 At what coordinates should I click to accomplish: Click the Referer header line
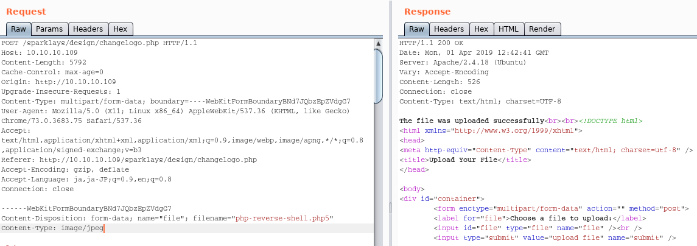129,160
